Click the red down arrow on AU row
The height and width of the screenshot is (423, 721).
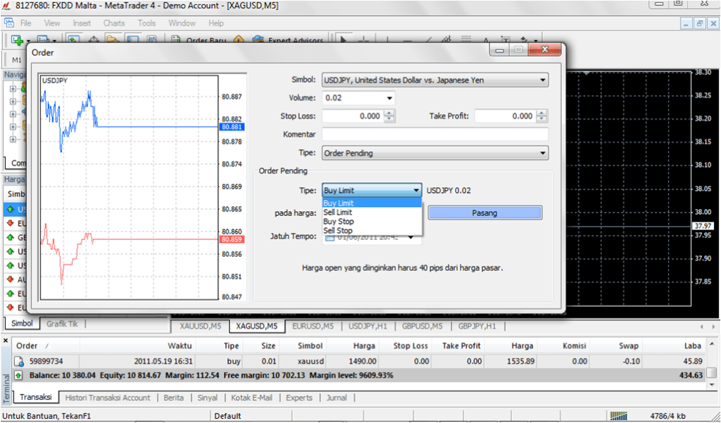coord(10,279)
